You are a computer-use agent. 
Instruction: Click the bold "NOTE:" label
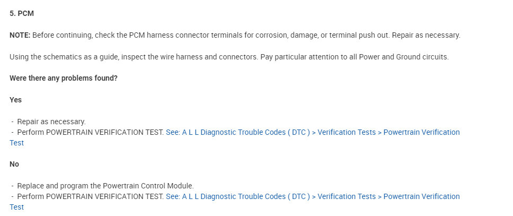click(x=20, y=35)
